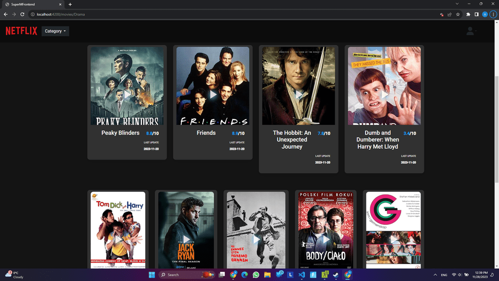Screen dimensions: 499x281
Task: Click the "Friends" title text
Action: point(206,133)
